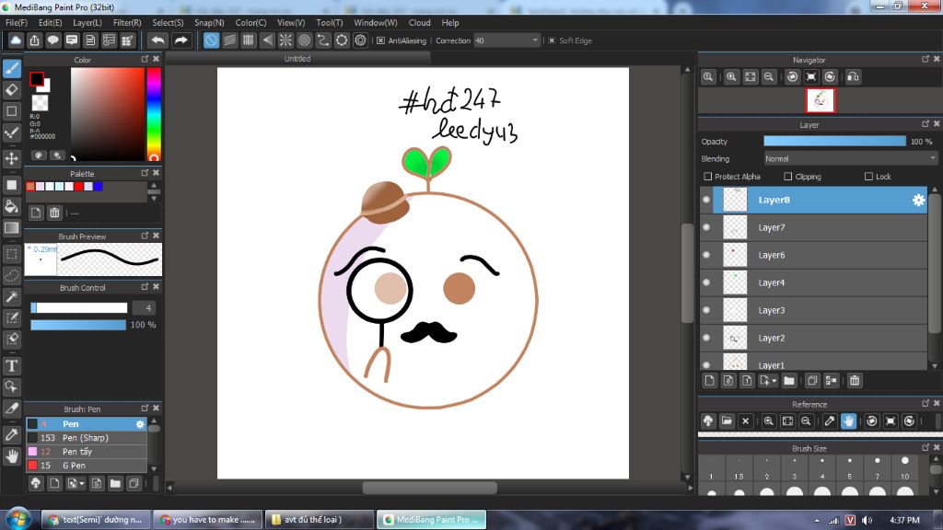Pick the red palette swatch
The height and width of the screenshot is (530, 943).
click(x=78, y=187)
